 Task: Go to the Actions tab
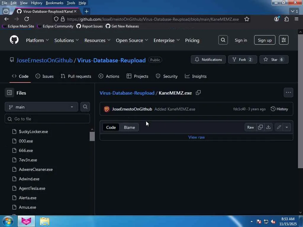click(x=109, y=76)
